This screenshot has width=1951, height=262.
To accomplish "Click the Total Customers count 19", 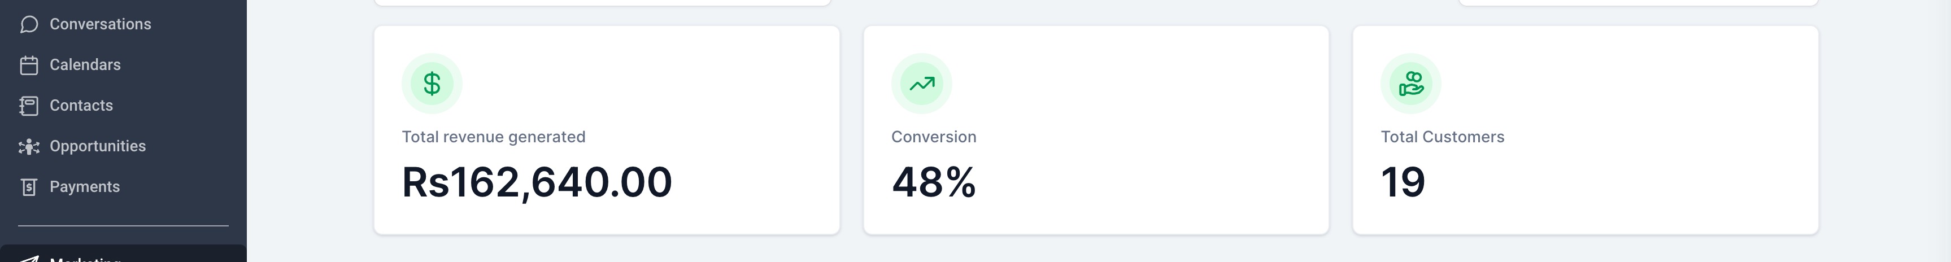I will [1404, 182].
